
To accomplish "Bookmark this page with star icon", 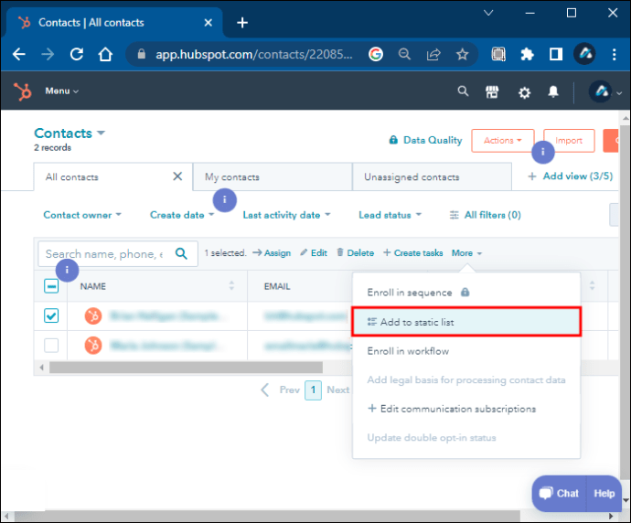I will click(x=463, y=55).
